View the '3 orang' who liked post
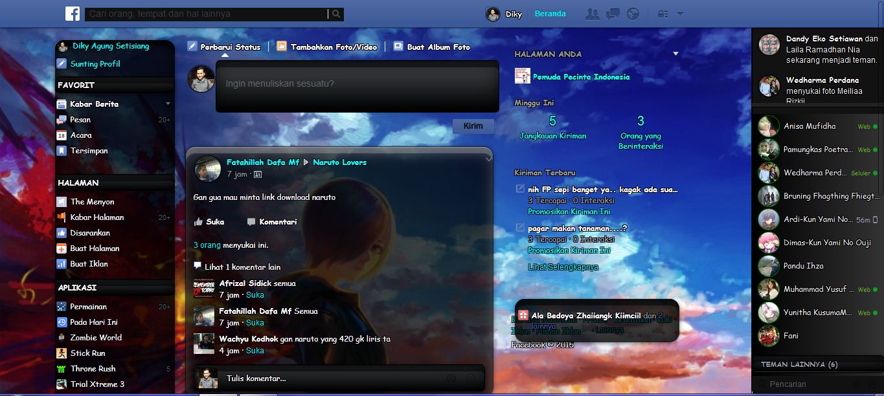The height and width of the screenshot is (396, 884). tap(207, 245)
